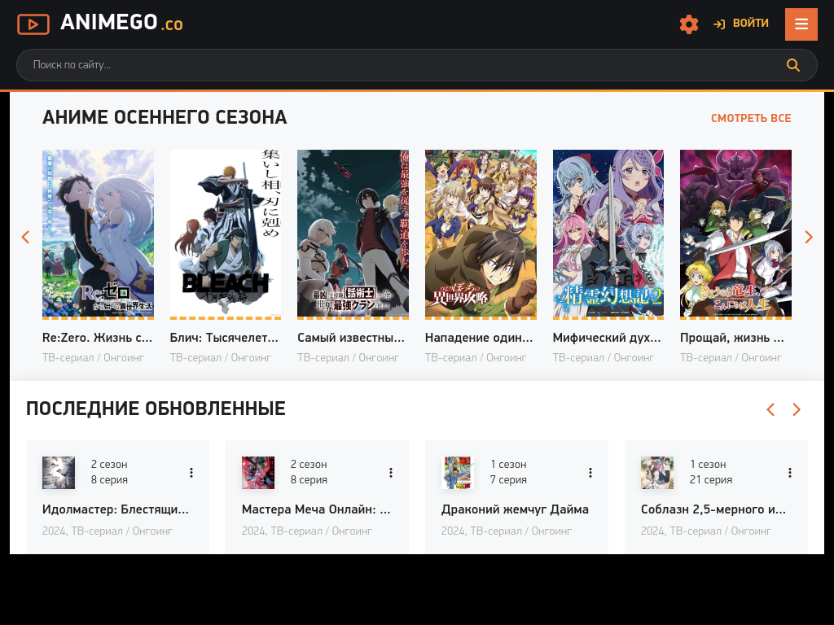
Task: Open the Прощай, жизнь poster image
Action: [735, 234]
